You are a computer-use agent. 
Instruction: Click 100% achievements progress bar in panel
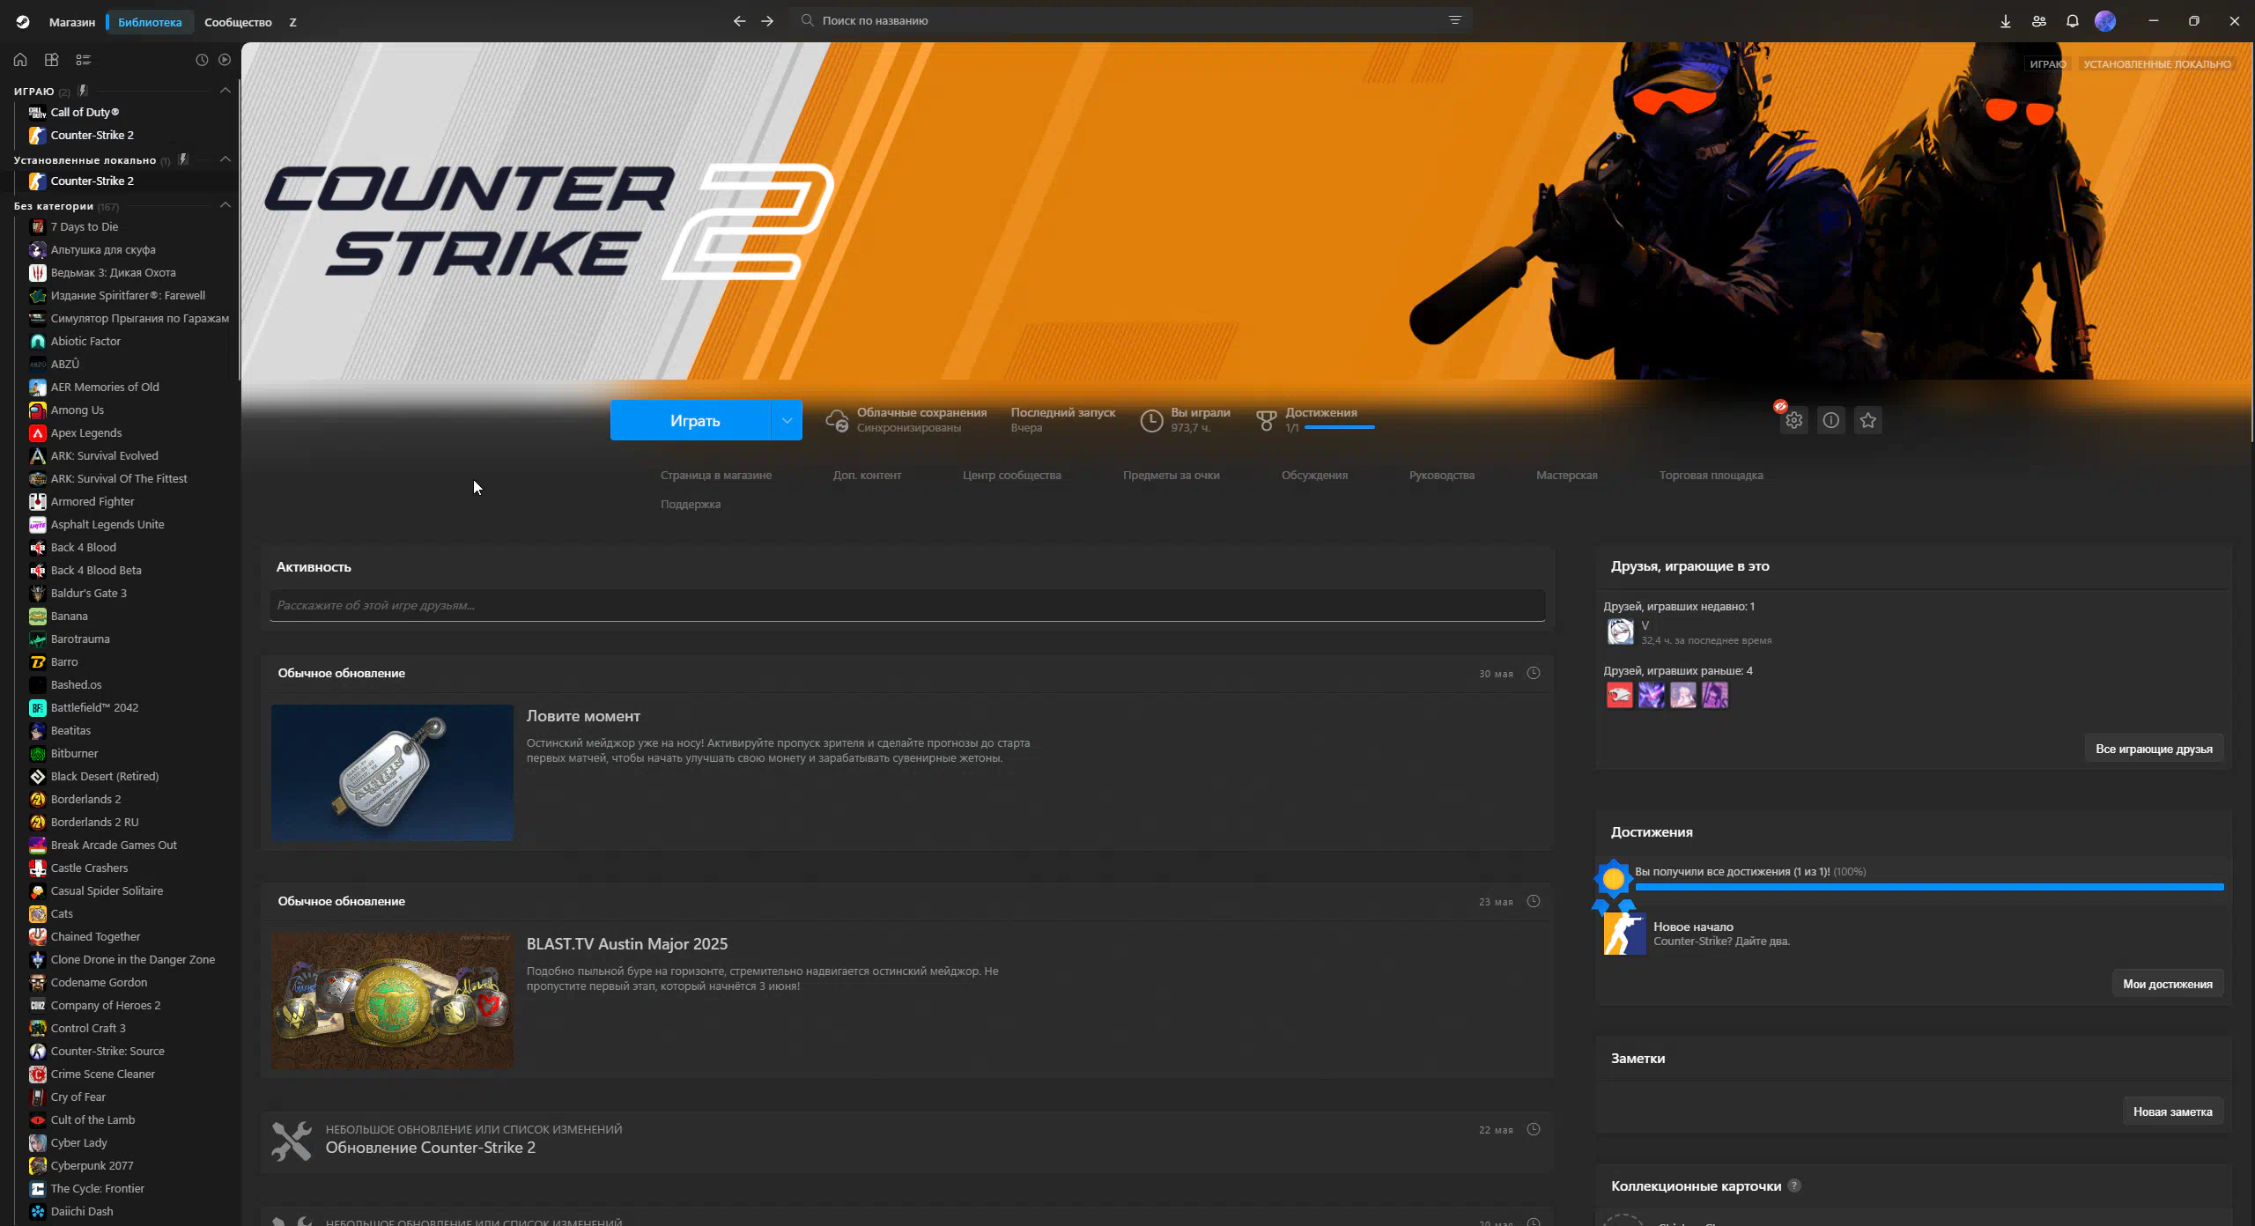[x=1929, y=887]
